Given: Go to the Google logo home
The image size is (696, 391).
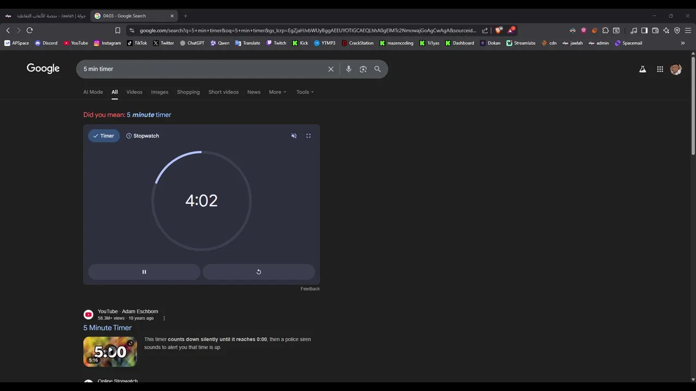Looking at the screenshot, I should point(43,68).
